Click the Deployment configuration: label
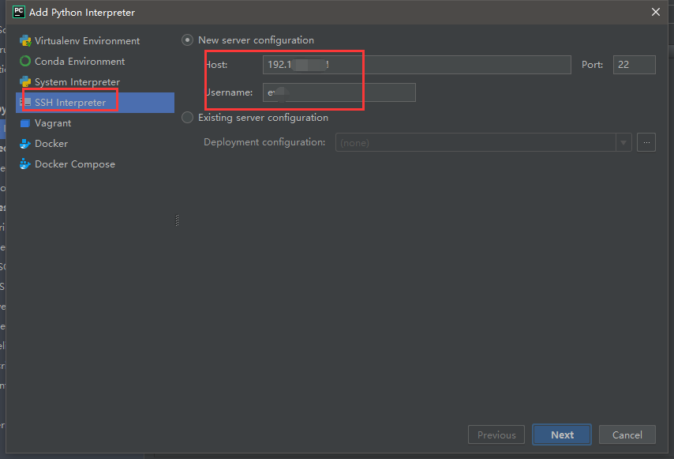 pyautogui.click(x=264, y=142)
